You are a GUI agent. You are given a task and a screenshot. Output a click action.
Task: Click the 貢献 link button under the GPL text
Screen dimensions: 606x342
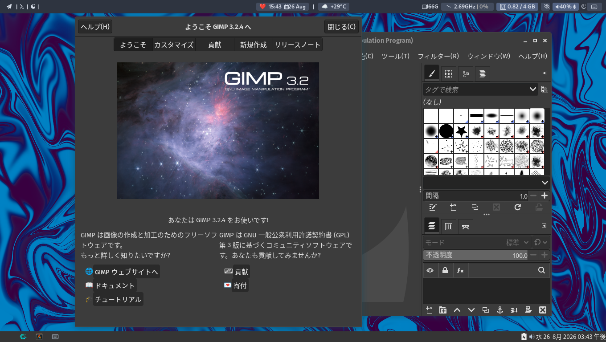(x=241, y=272)
